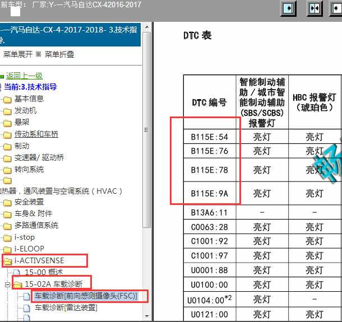Click the tree panel scrollbar thumb
Image resolution: width=342 pixels, height=322 pixels.
(147, 130)
